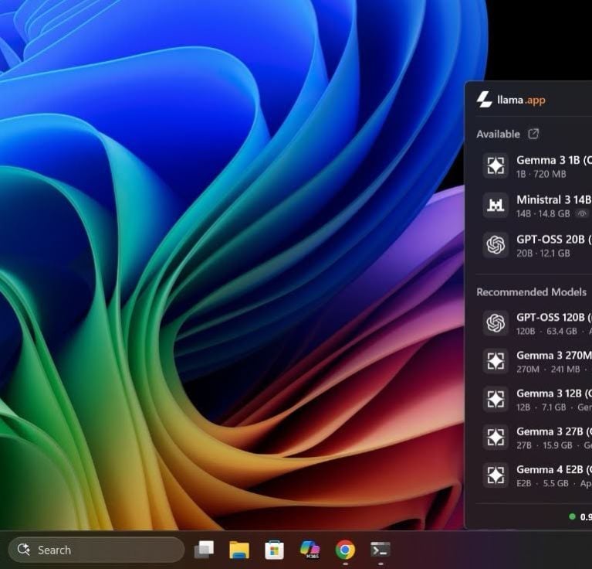Click the '1B · 720 MB' size text
Image resolution: width=592 pixels, height=569 pixels.
[541, 174]
